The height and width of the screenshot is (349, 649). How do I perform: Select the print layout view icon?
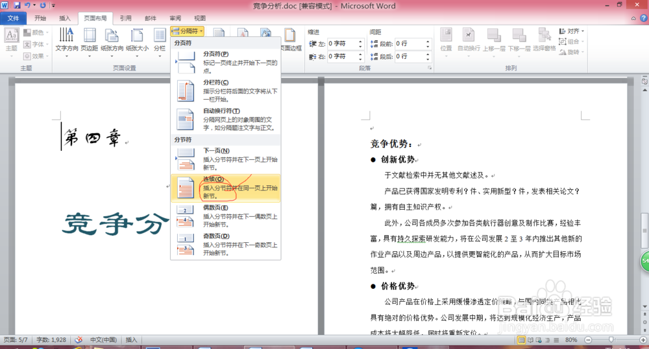point(522,340)
